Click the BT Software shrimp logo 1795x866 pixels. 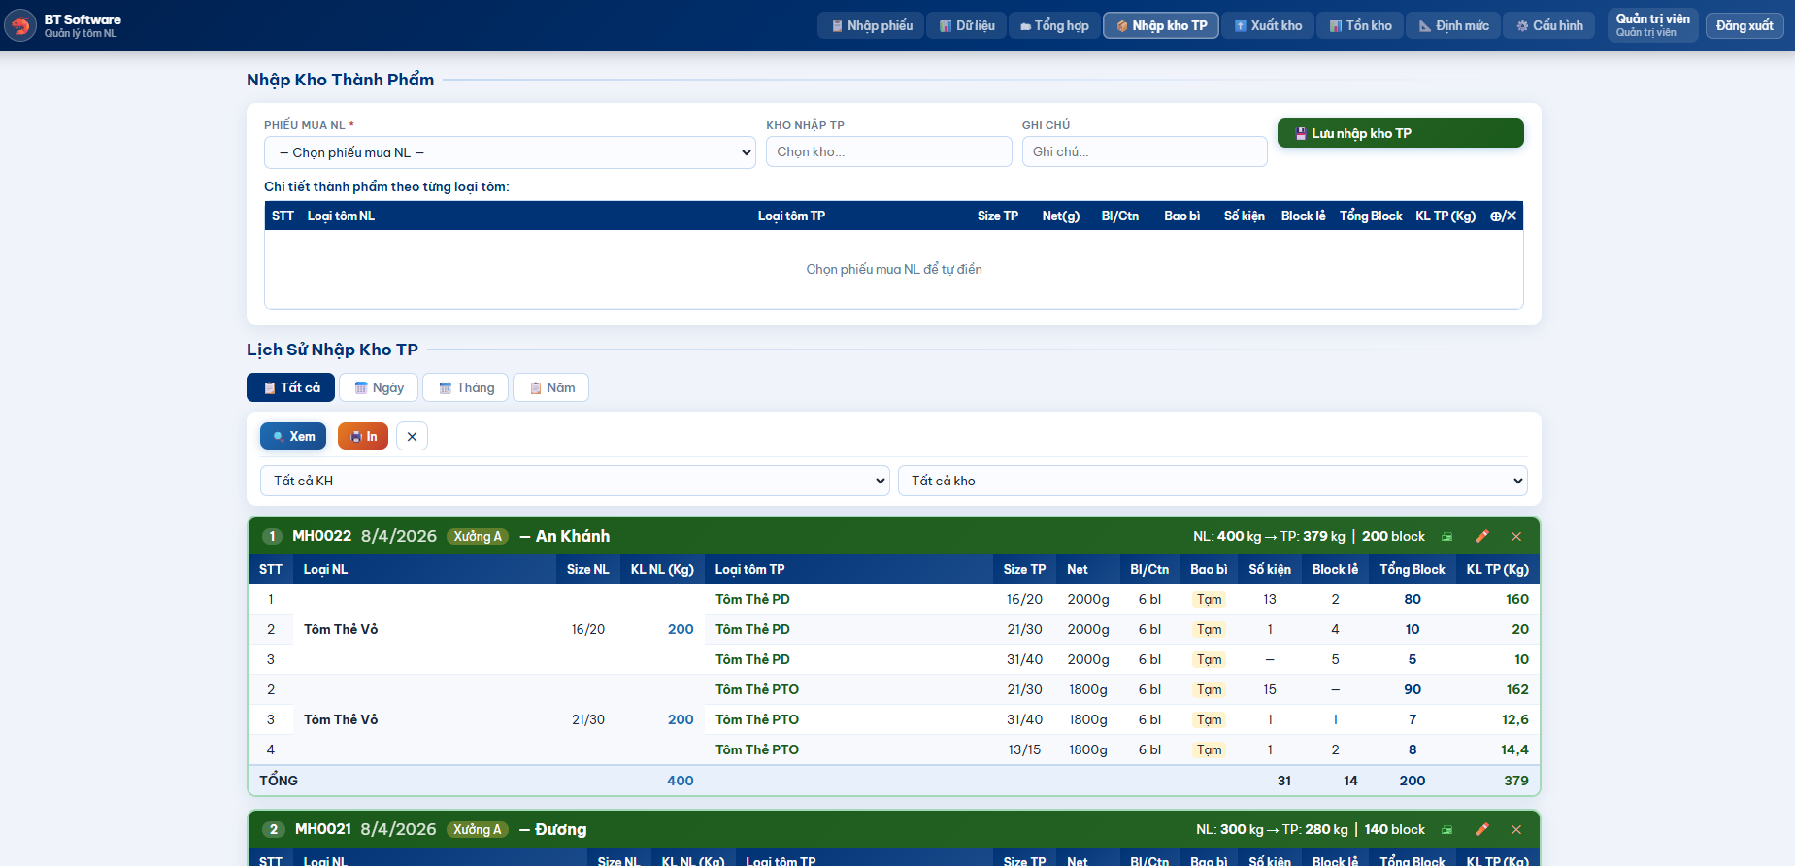(20, 25)
